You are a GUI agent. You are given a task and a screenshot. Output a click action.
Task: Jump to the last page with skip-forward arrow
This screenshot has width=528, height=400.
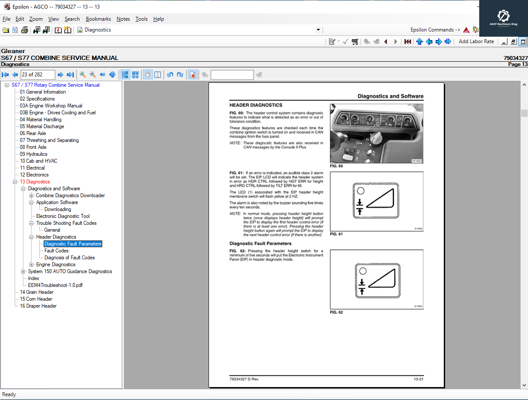(x=70, y=75)
